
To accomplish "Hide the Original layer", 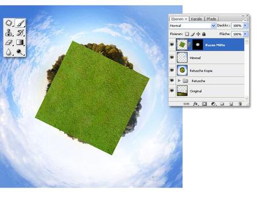I will [x=172, y=91].
